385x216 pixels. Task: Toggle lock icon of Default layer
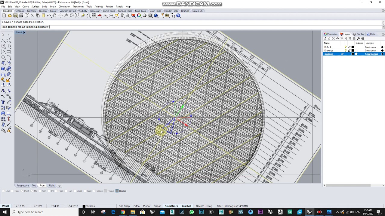click(349, 47)
